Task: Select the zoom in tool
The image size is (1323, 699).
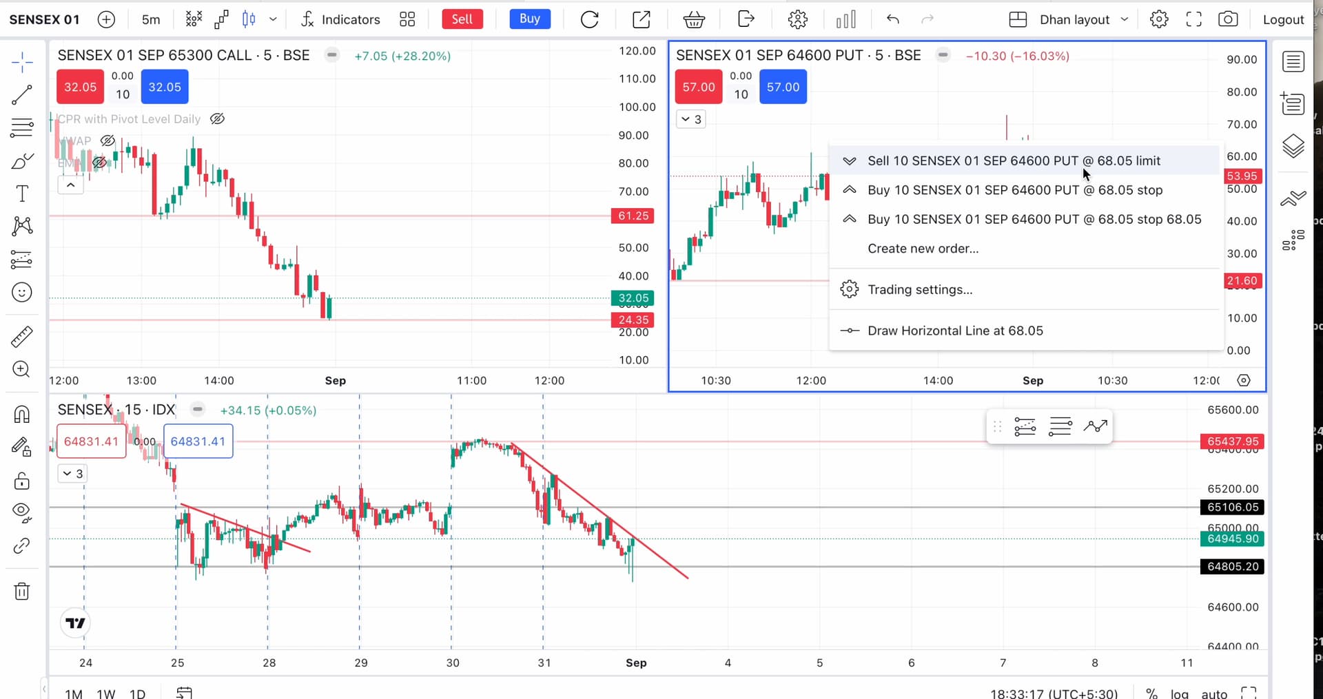Action: coord(22,369)
